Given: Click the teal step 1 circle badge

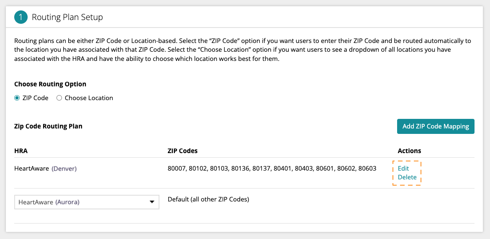Looking at the screenshot, I should point(21,17).
